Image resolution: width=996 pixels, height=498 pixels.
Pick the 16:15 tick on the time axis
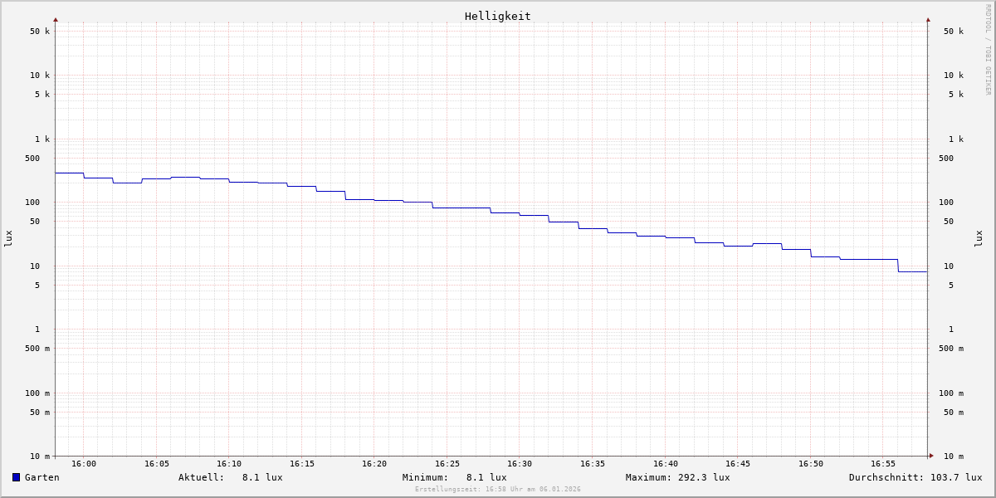click(x=302, y=464)
